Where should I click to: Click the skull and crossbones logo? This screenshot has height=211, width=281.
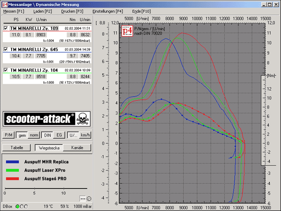pyautogui.click(x=83, y=119)
